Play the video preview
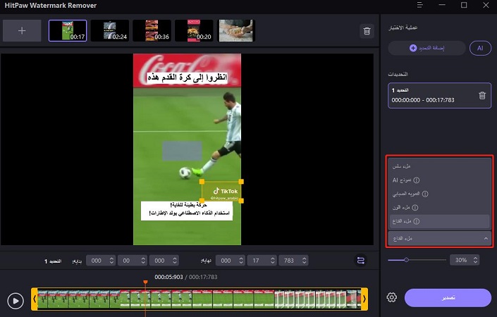Screen dimensions: 497x317 pos(16,301)
